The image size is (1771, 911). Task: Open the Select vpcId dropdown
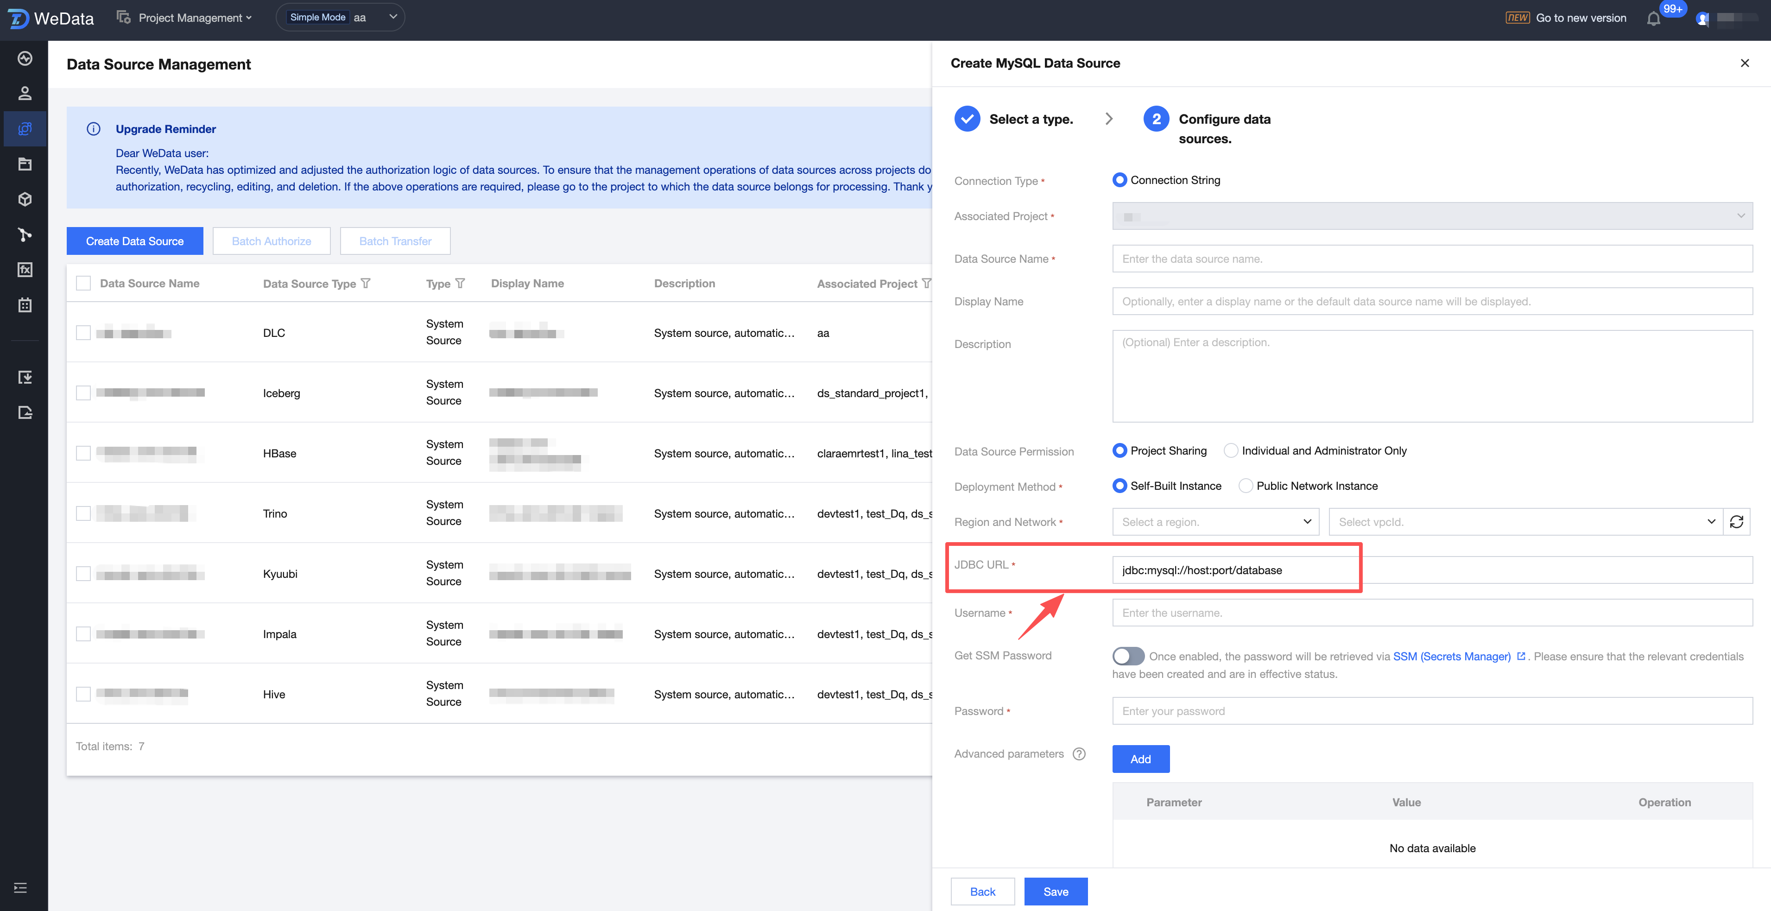pyautogui.click(x=1524, y=522)
